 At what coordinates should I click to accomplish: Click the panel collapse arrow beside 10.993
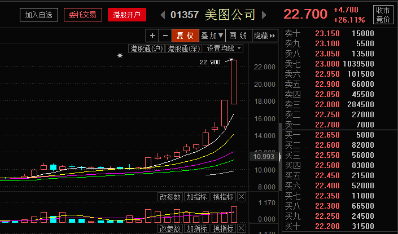(279, 157)
